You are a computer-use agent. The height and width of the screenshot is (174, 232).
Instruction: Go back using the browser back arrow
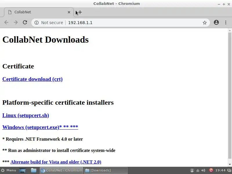point(6,23)
